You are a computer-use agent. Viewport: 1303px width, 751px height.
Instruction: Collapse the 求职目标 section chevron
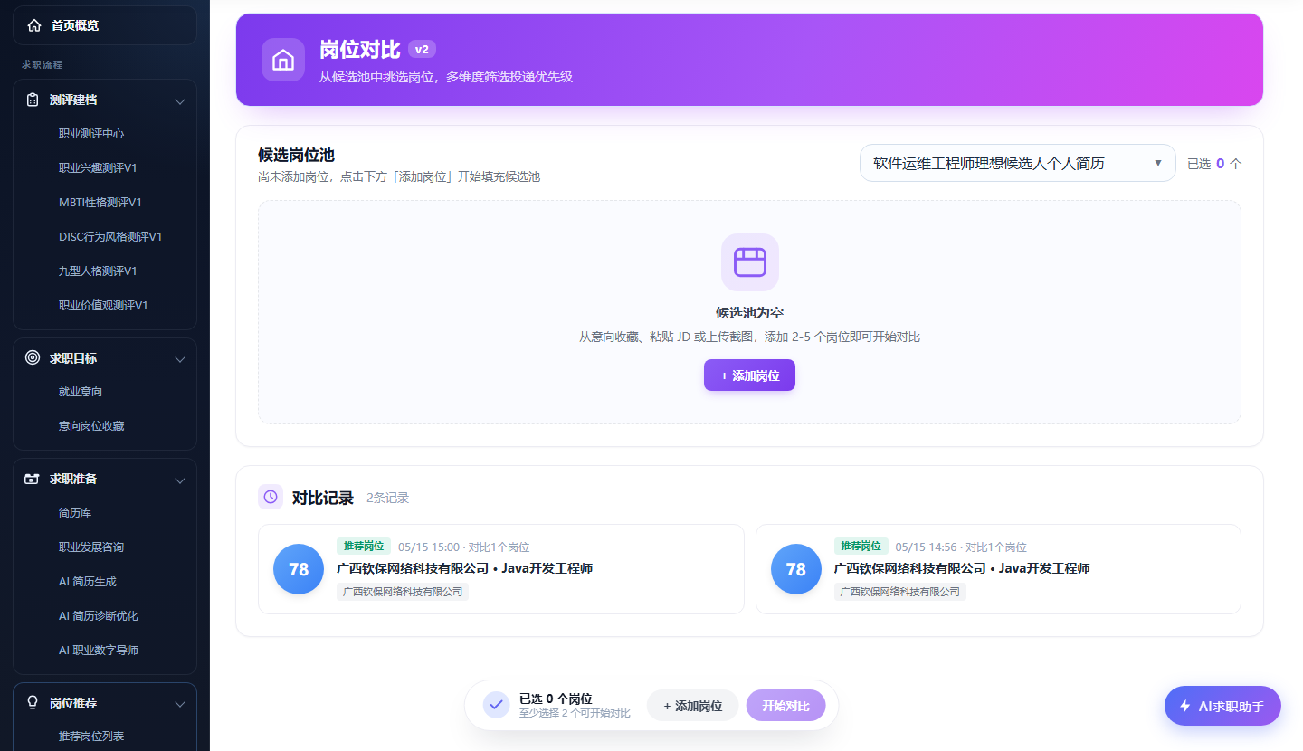pyautogui.click(x=180, y=359)
